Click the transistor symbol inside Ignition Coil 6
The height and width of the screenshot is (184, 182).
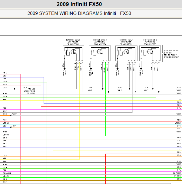(x=100, y=52)
